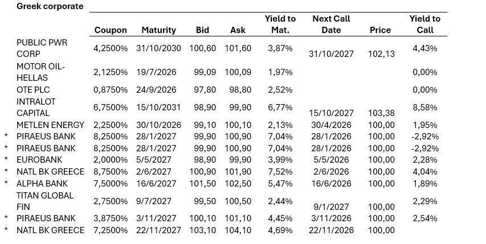This screenshot has width=486, height=244.
Task: Select the Coupon column header
Action: pyautogui.click(x=111, y=30)
